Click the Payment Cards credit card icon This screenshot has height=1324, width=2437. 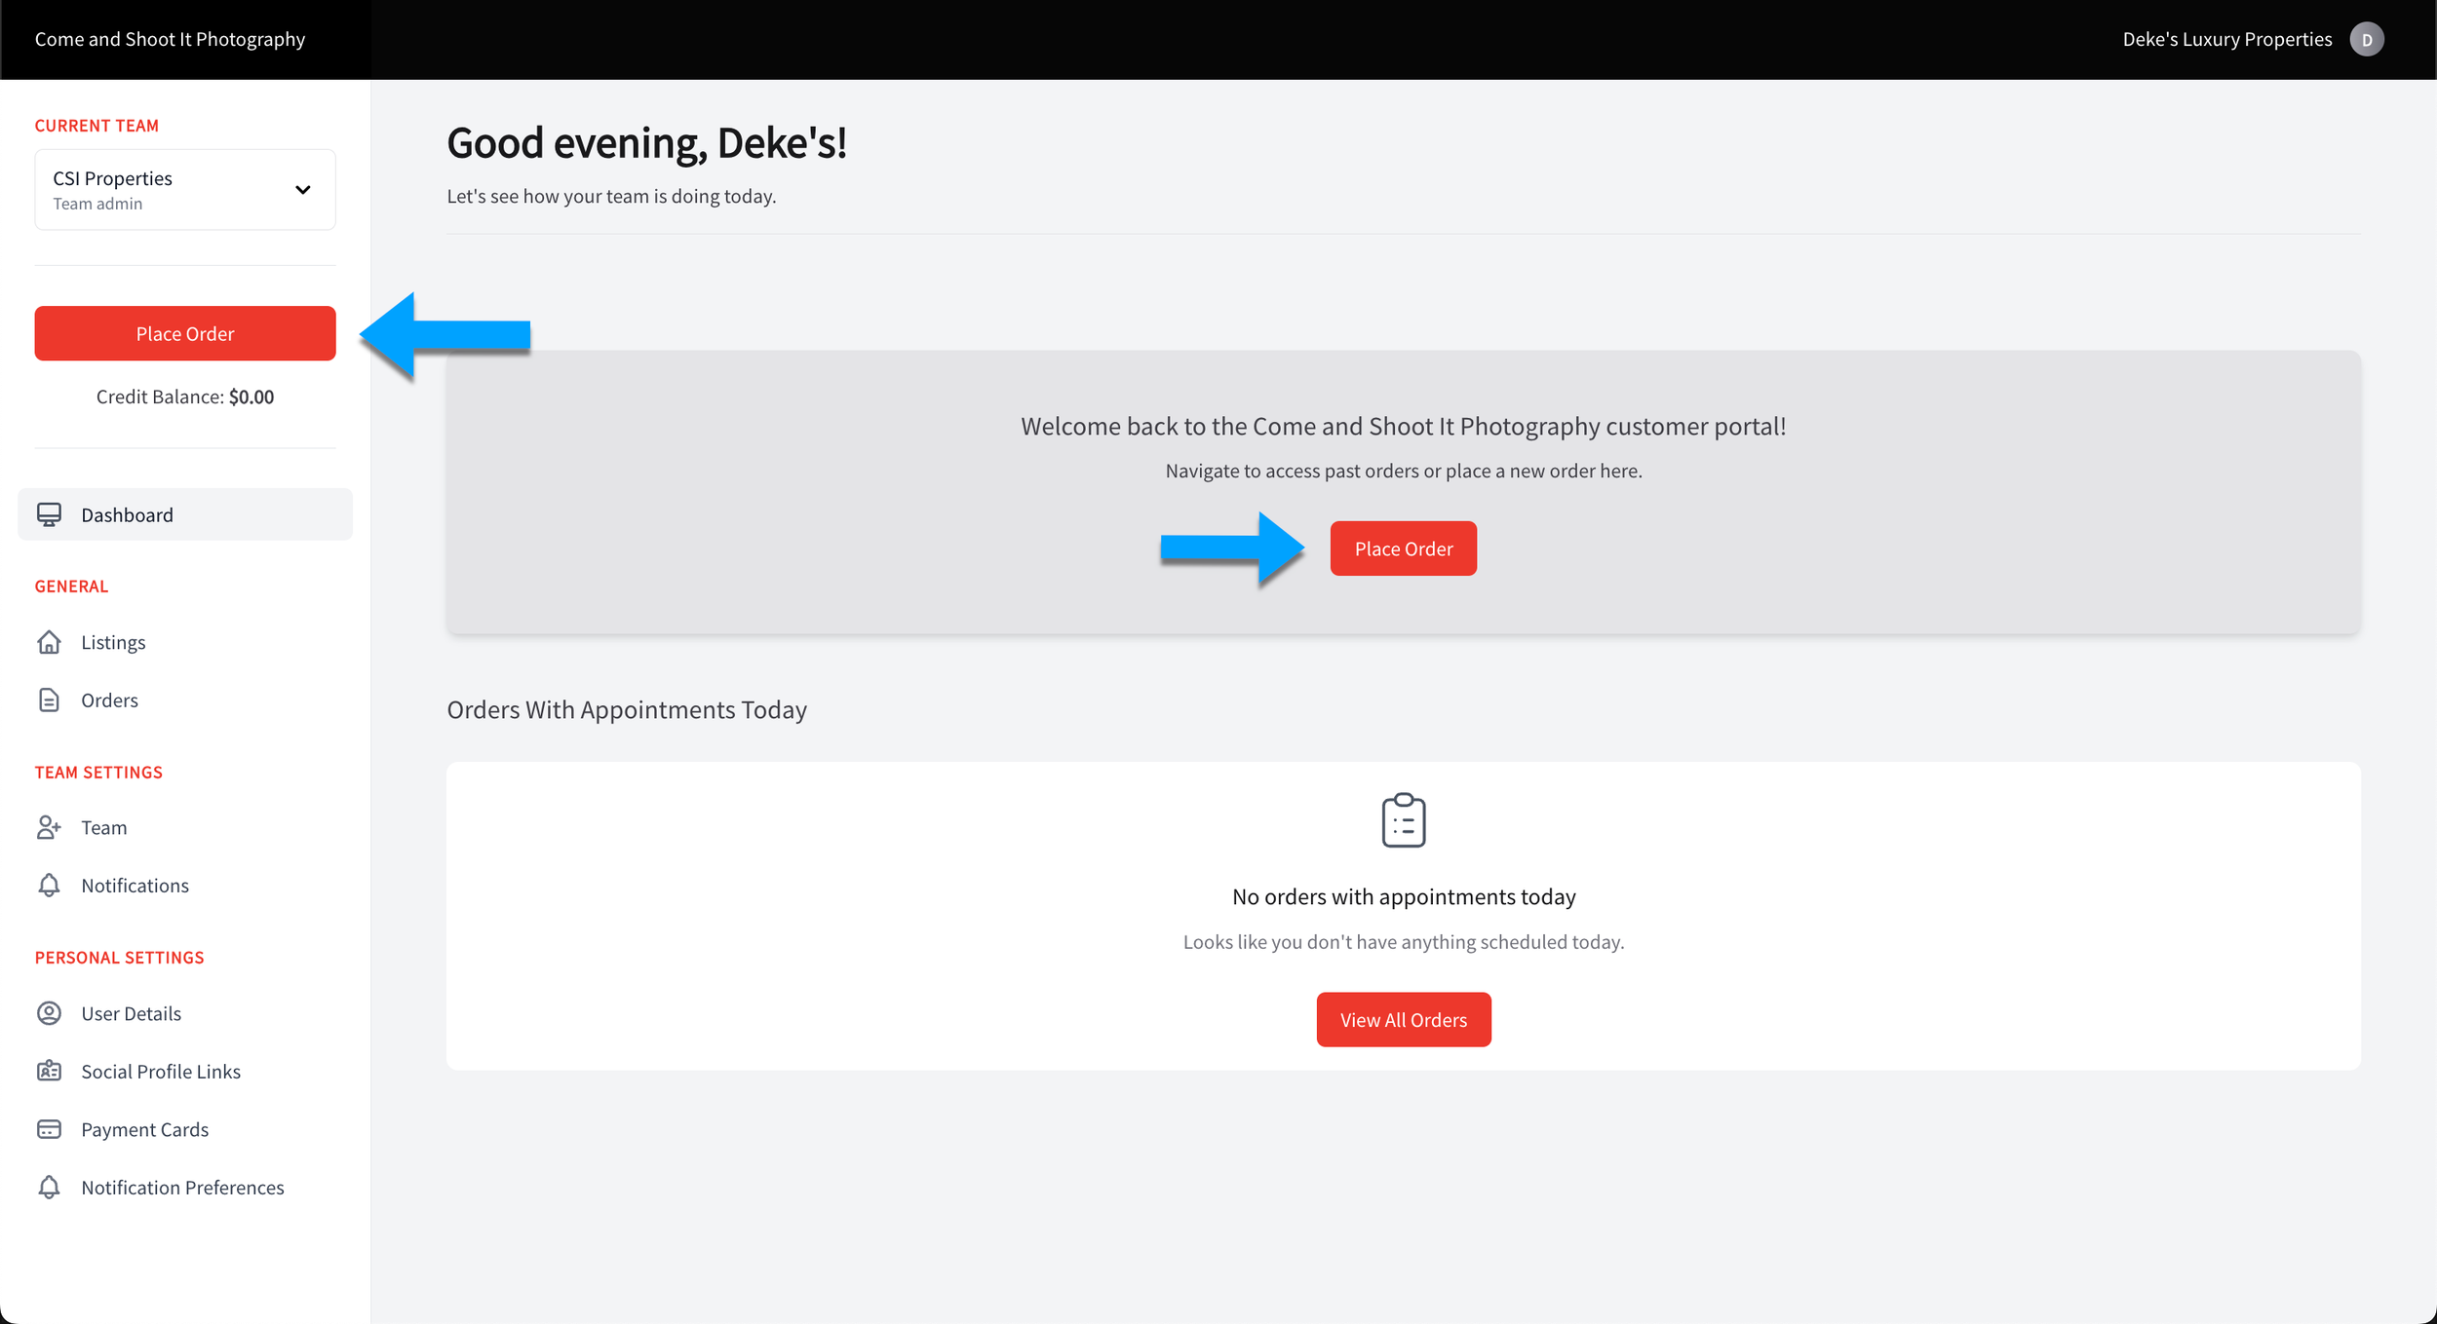click(49, 1129)
